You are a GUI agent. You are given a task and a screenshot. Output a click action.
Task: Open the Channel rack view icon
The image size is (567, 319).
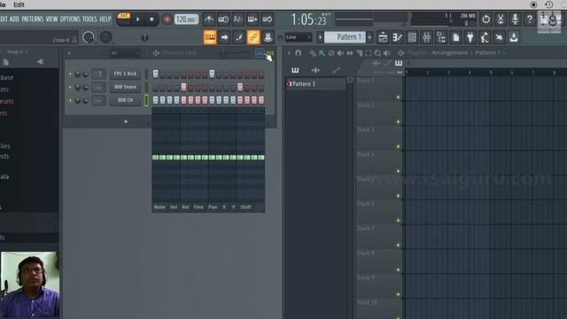coord(412,37)
